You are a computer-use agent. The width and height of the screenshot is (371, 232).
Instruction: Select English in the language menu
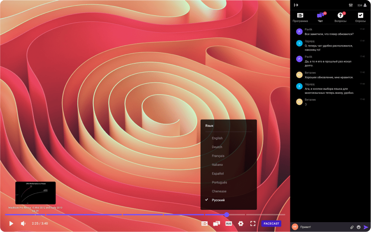[x=217, y=138]
